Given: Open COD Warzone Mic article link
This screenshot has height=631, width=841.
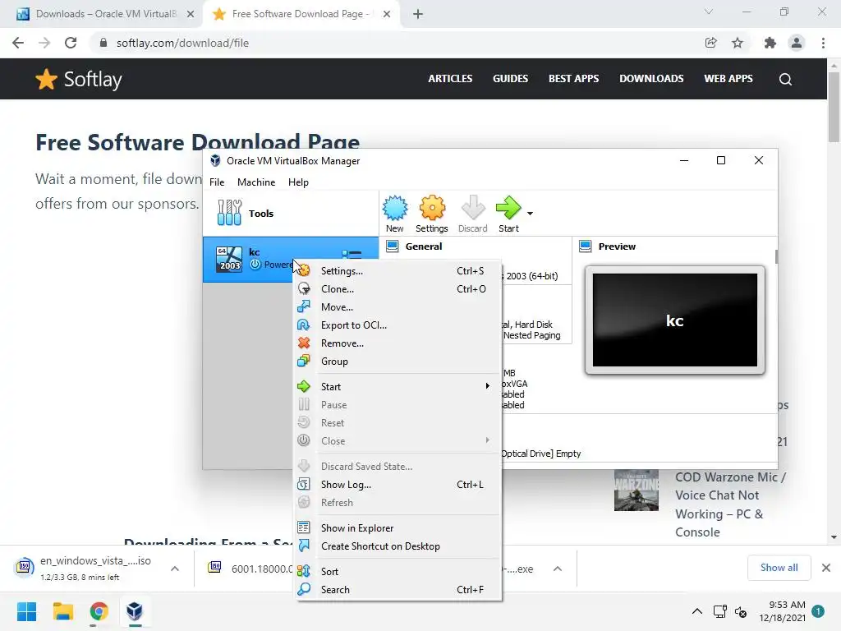Looking at the screenshot, I should (730, 504).
